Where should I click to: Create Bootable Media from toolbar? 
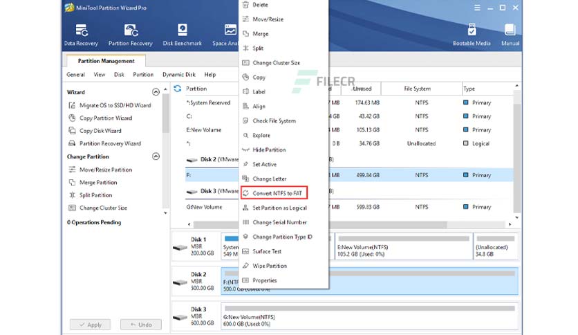tap(472, 35)
